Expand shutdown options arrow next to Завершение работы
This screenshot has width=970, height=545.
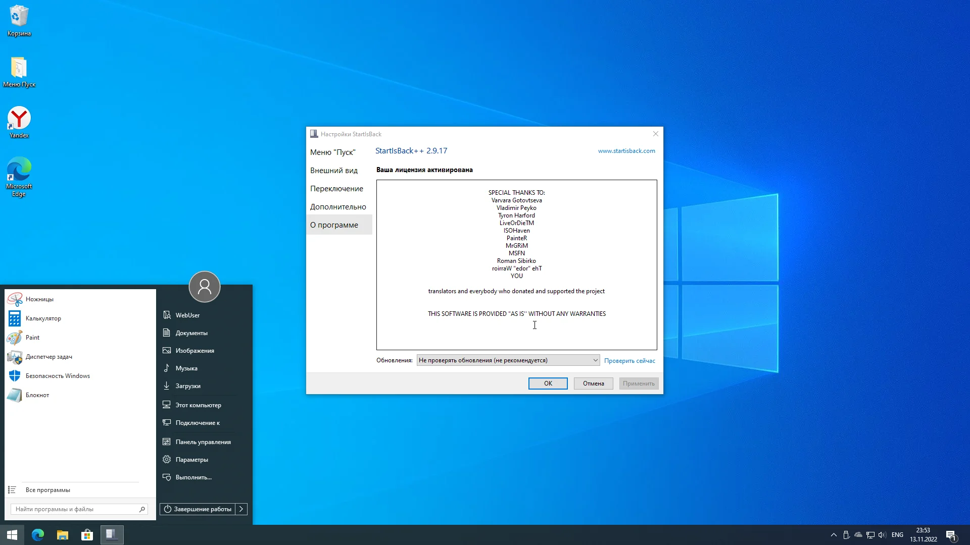241,509
